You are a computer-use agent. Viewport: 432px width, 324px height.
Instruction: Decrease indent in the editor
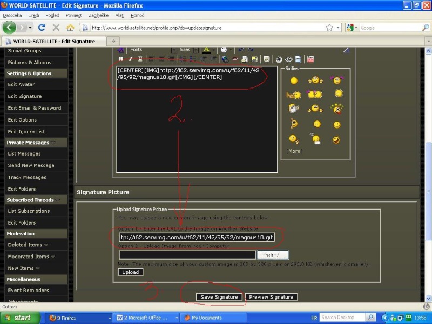tap(204, 59)
